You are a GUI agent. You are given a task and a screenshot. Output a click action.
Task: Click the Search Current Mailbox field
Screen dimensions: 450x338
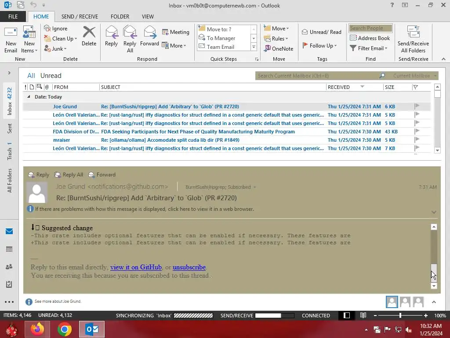point(317,76)
